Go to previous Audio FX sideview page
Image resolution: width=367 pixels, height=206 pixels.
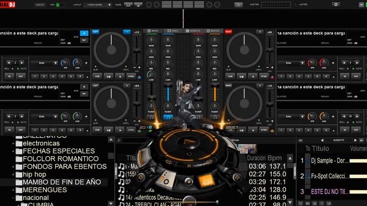click(322, 140)
